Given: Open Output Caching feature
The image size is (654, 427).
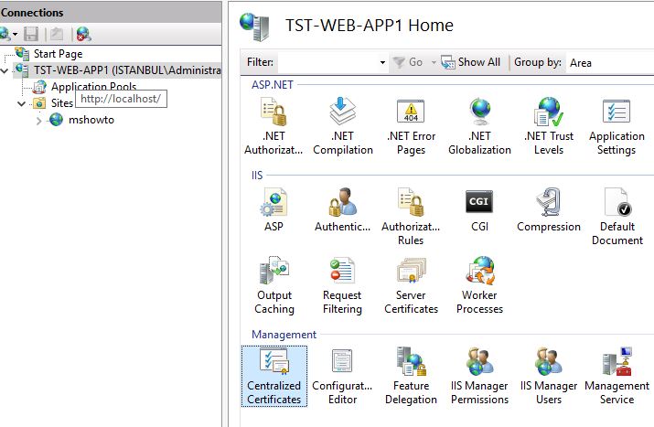Looking at the screenshot, I should pos(274,285).
